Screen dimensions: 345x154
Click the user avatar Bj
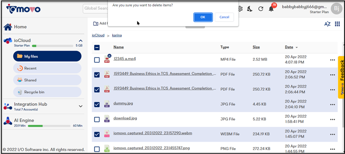(x=337, y=9)
